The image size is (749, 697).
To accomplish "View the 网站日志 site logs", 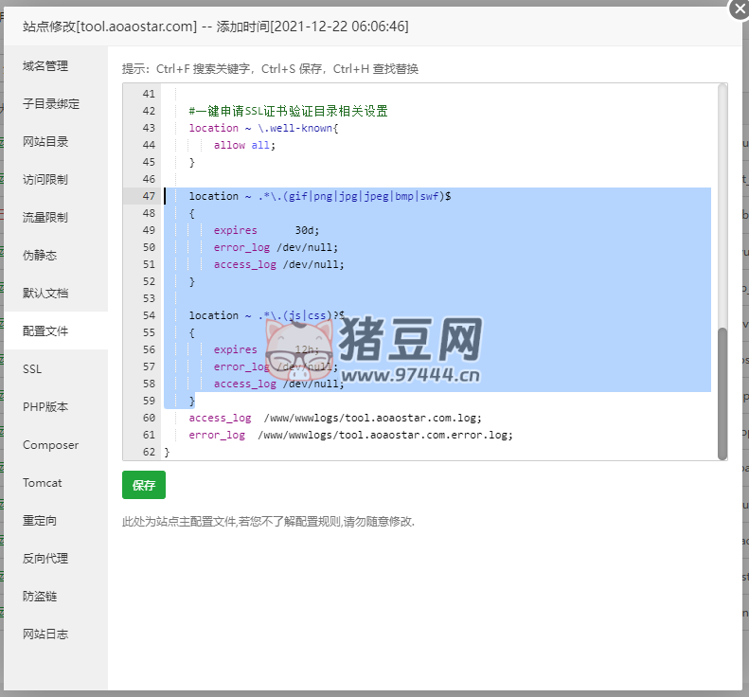I will pyautogui.click(x=45, y=634).
